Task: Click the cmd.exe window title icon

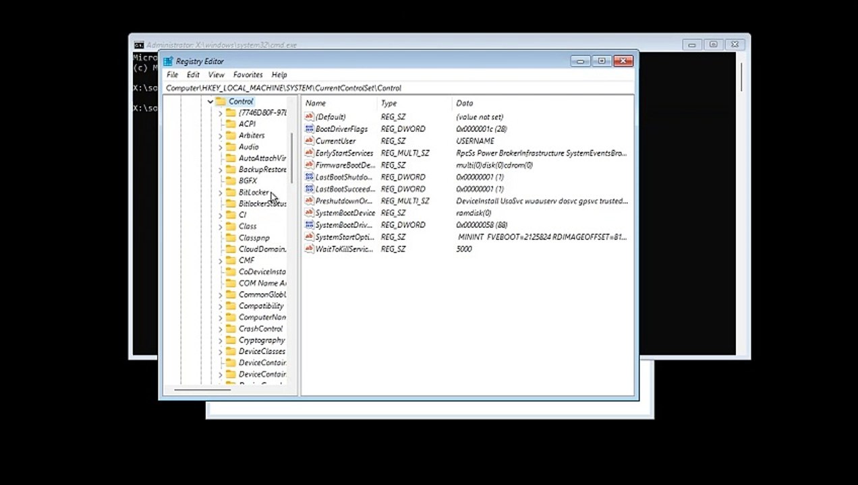Action: pyautogui.click(x=138, y=45)
